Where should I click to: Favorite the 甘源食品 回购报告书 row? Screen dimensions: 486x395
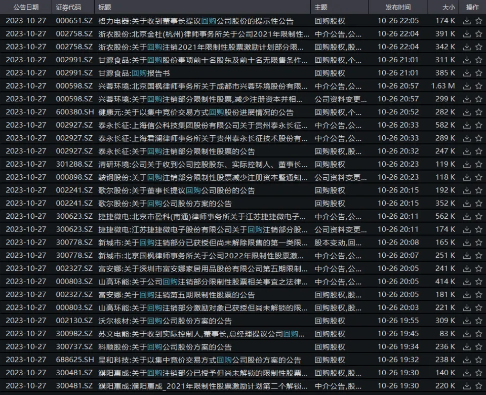coord(478,73)
